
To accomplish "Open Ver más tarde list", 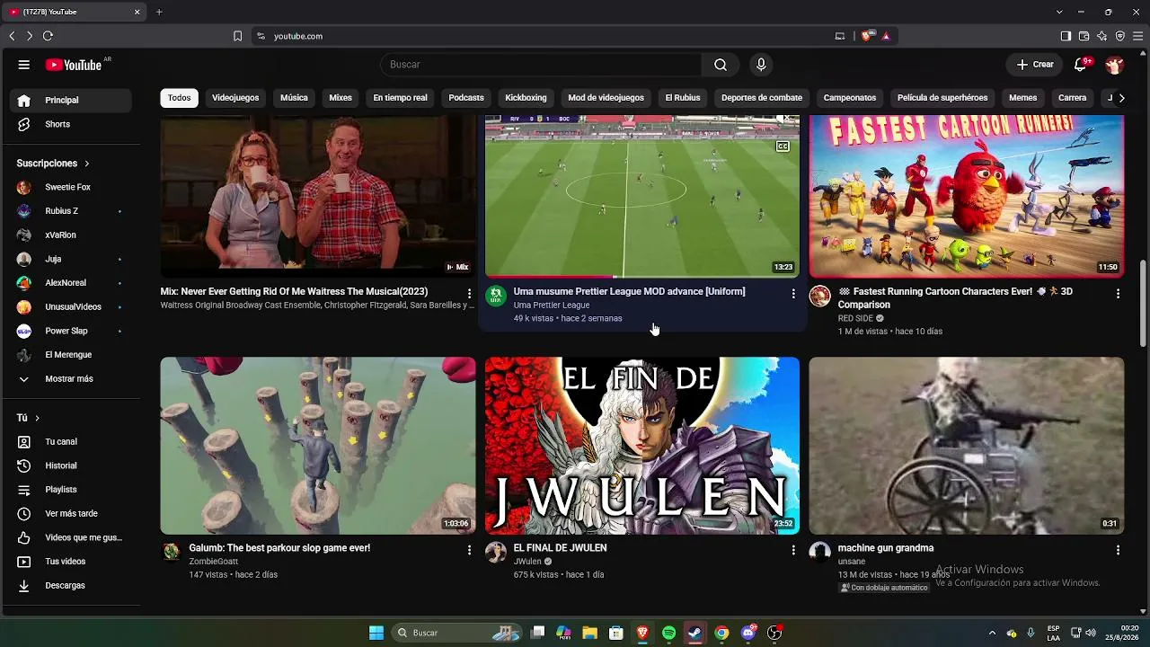I will point(70,514).
